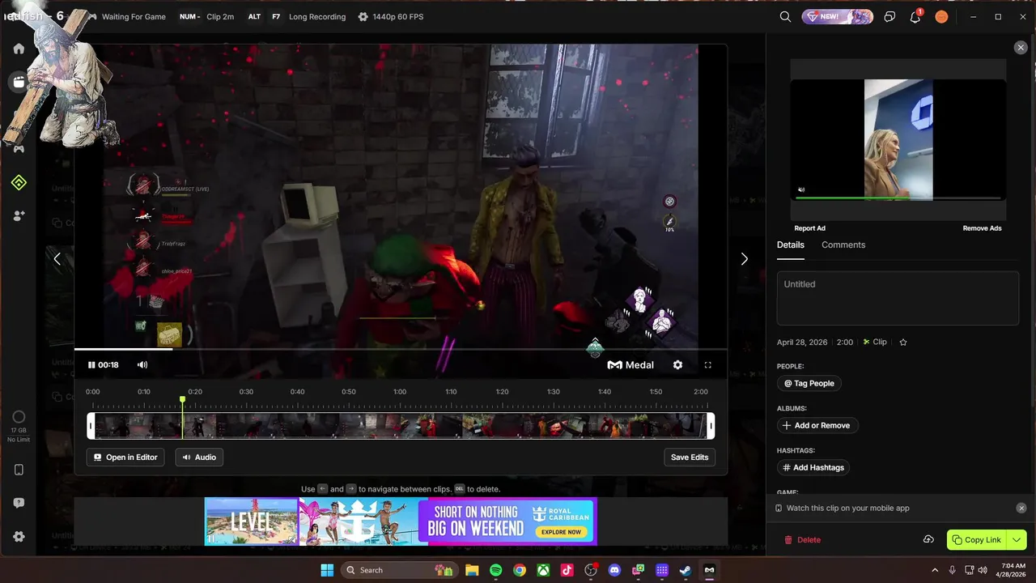Copy Link to clip
The width and height of the screenshot is (1036, 583).
coord(976,540)
